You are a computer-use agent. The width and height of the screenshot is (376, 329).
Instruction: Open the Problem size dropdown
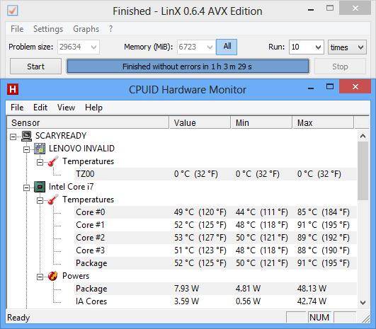(93, 47)
